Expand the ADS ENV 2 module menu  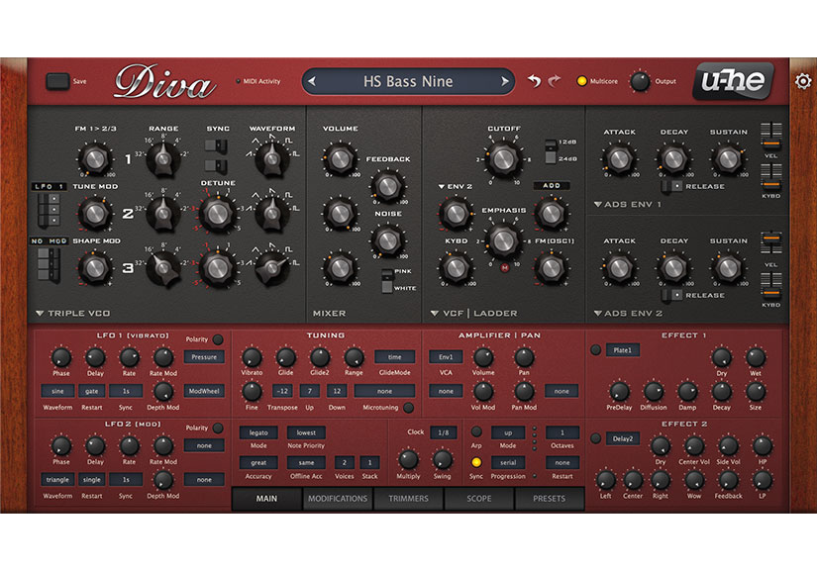point(597,314)
